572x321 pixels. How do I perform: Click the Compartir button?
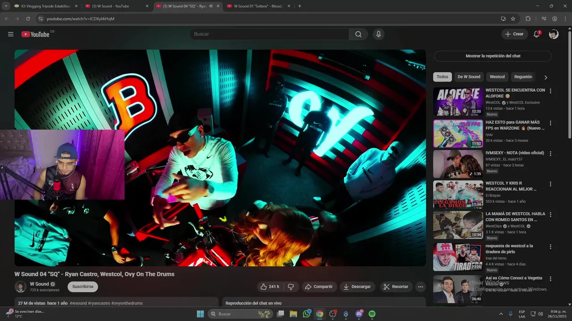(x=319, y=287)
